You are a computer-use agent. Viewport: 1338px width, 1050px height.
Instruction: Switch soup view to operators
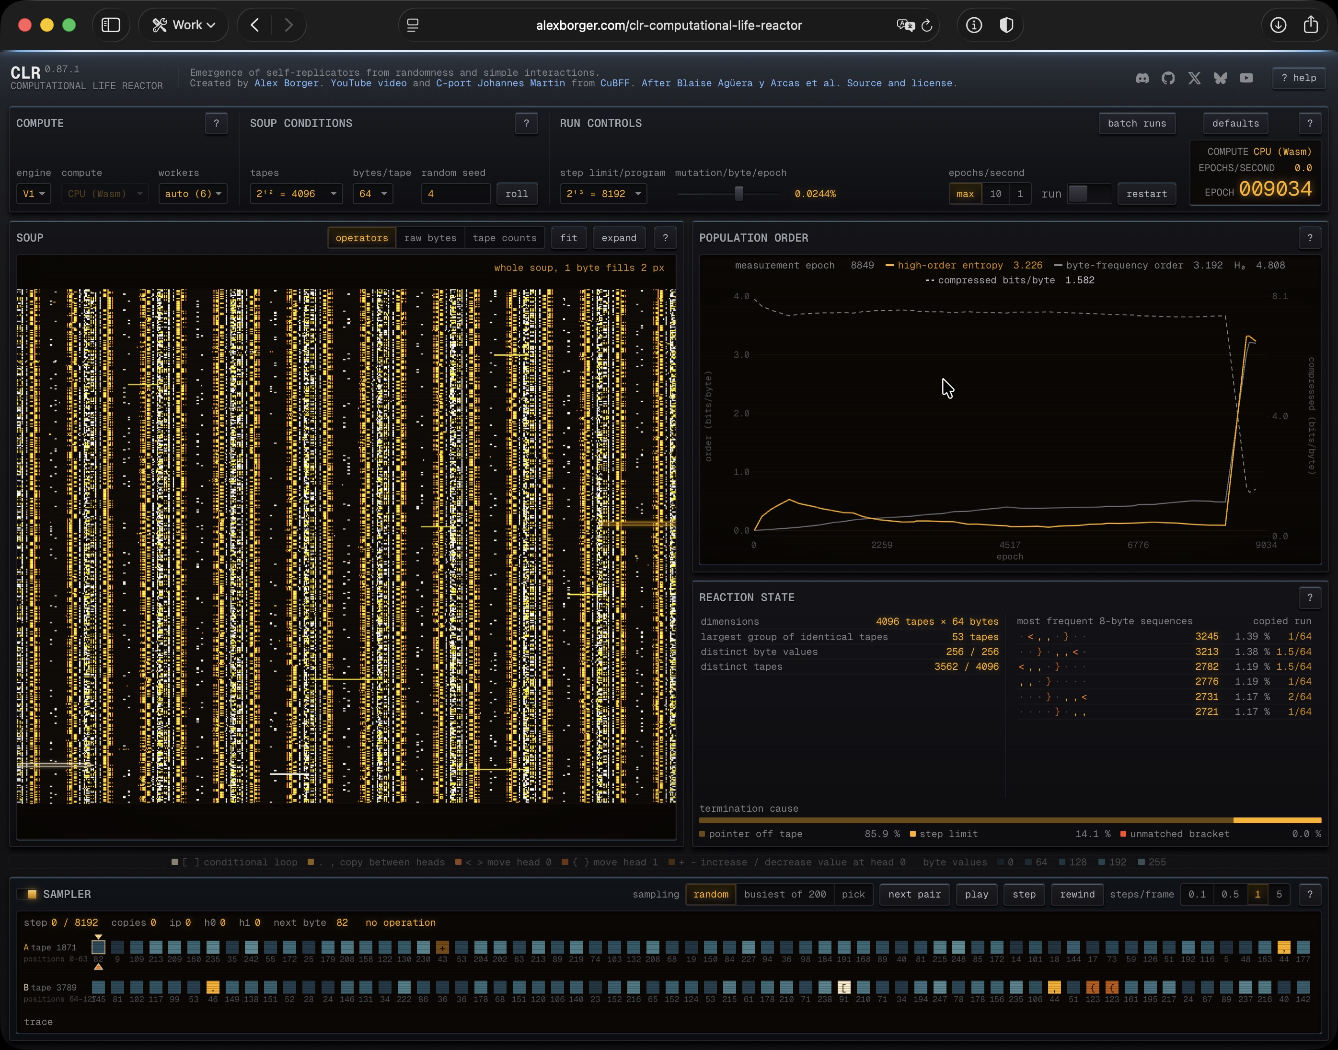362,238
